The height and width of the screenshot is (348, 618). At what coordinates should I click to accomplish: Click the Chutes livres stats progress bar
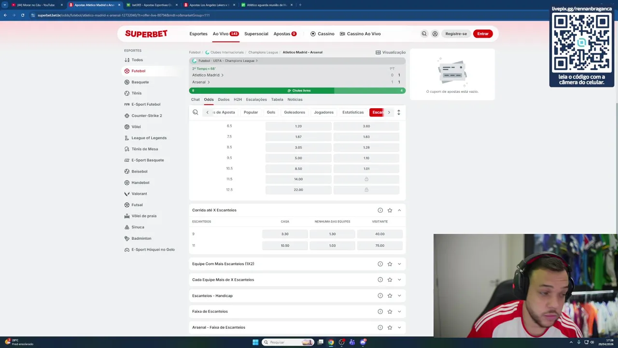tap(297, 90)
